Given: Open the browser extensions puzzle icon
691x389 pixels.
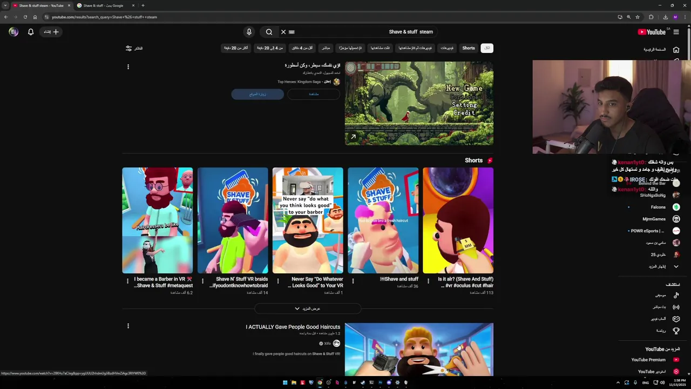Looking at the screenshot, I should point(651,17).
